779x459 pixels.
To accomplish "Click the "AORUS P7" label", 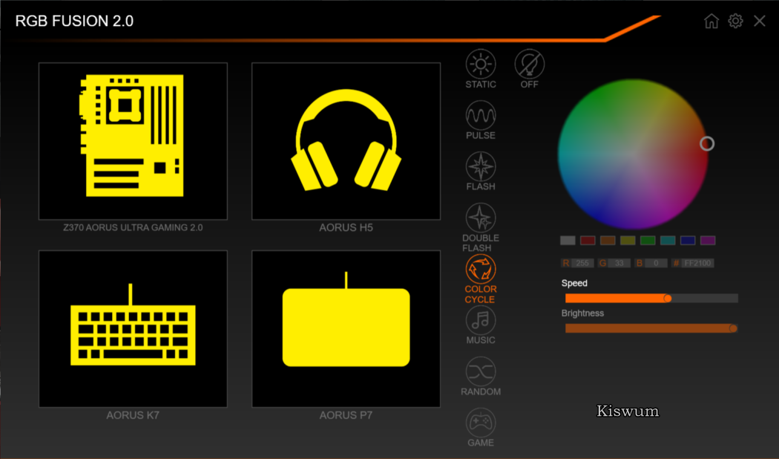I will point(346,415).
